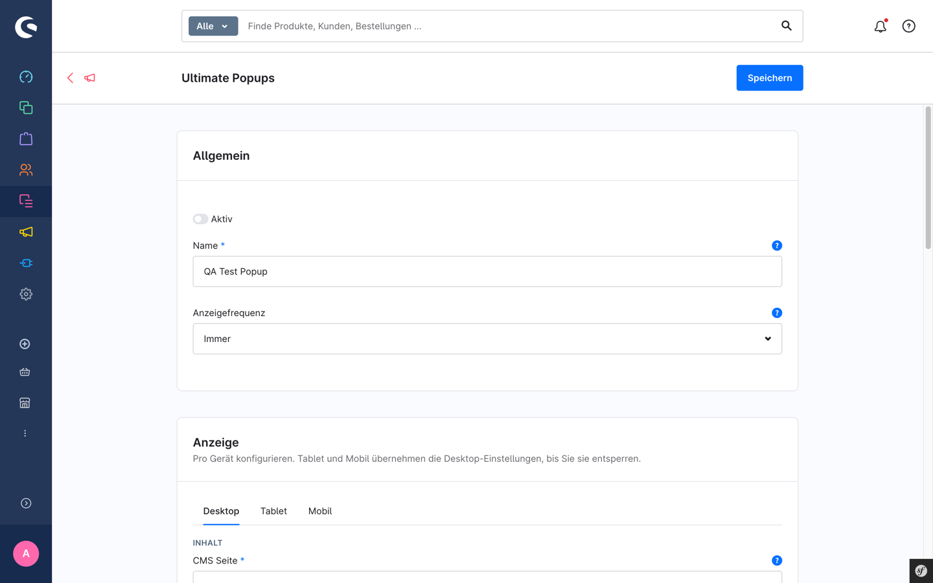Image resolution: width=933 pixels, height=583 pixels.
Task: Switch to the Tablet tab
Action: click(x=273, y=511)
